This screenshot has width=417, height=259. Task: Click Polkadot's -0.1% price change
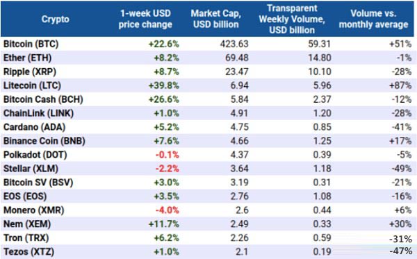tap(167, 155)
